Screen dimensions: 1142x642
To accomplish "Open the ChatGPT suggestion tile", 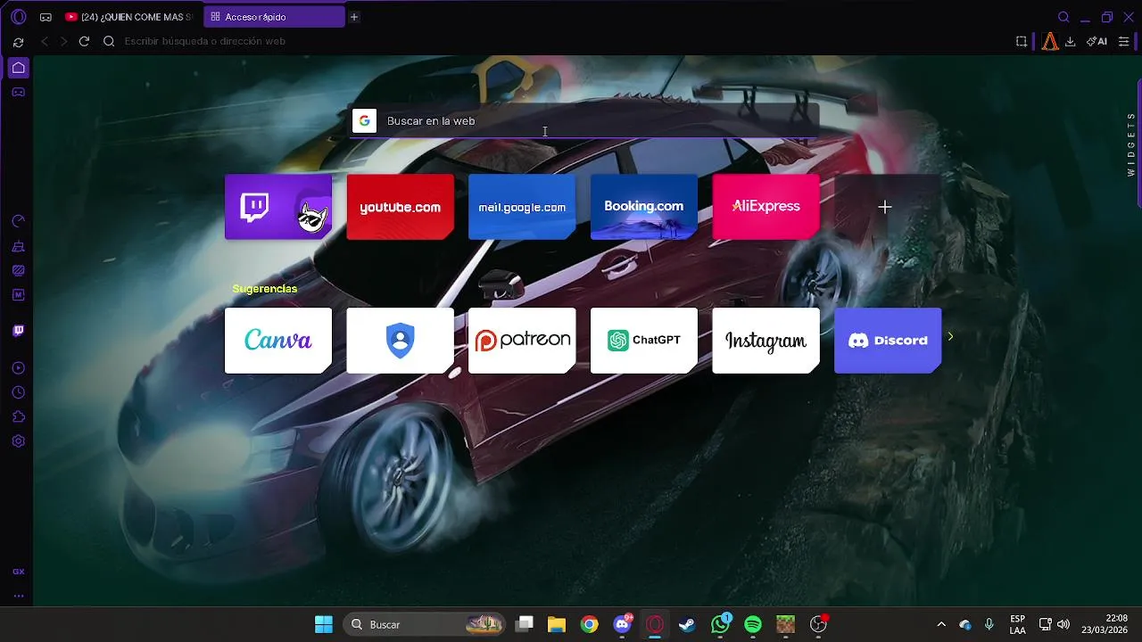I will pos(643,341).
